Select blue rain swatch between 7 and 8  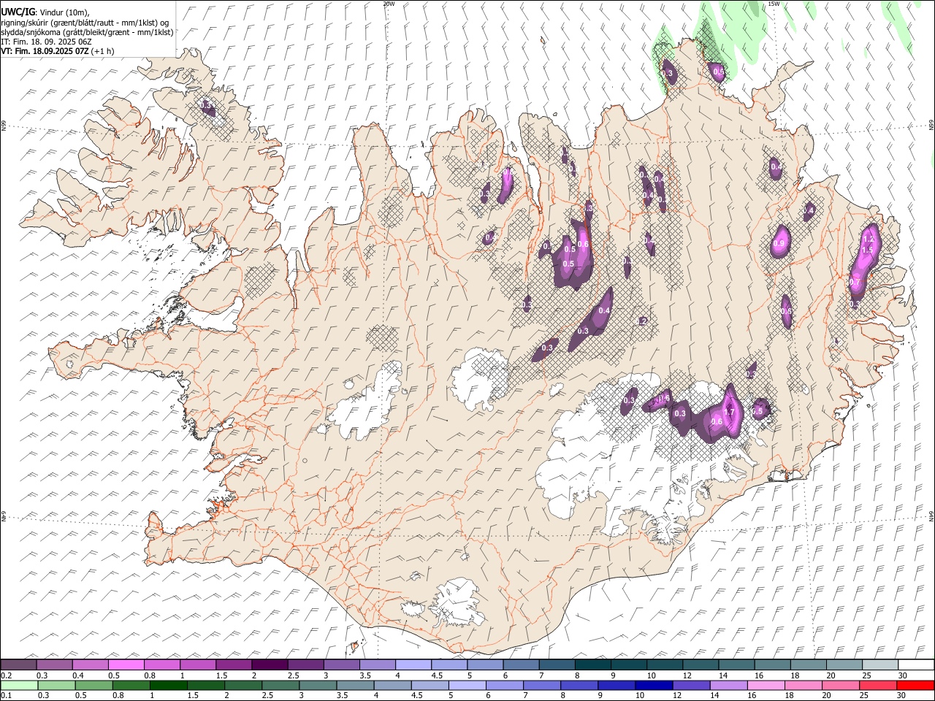(x=541, y=686)
